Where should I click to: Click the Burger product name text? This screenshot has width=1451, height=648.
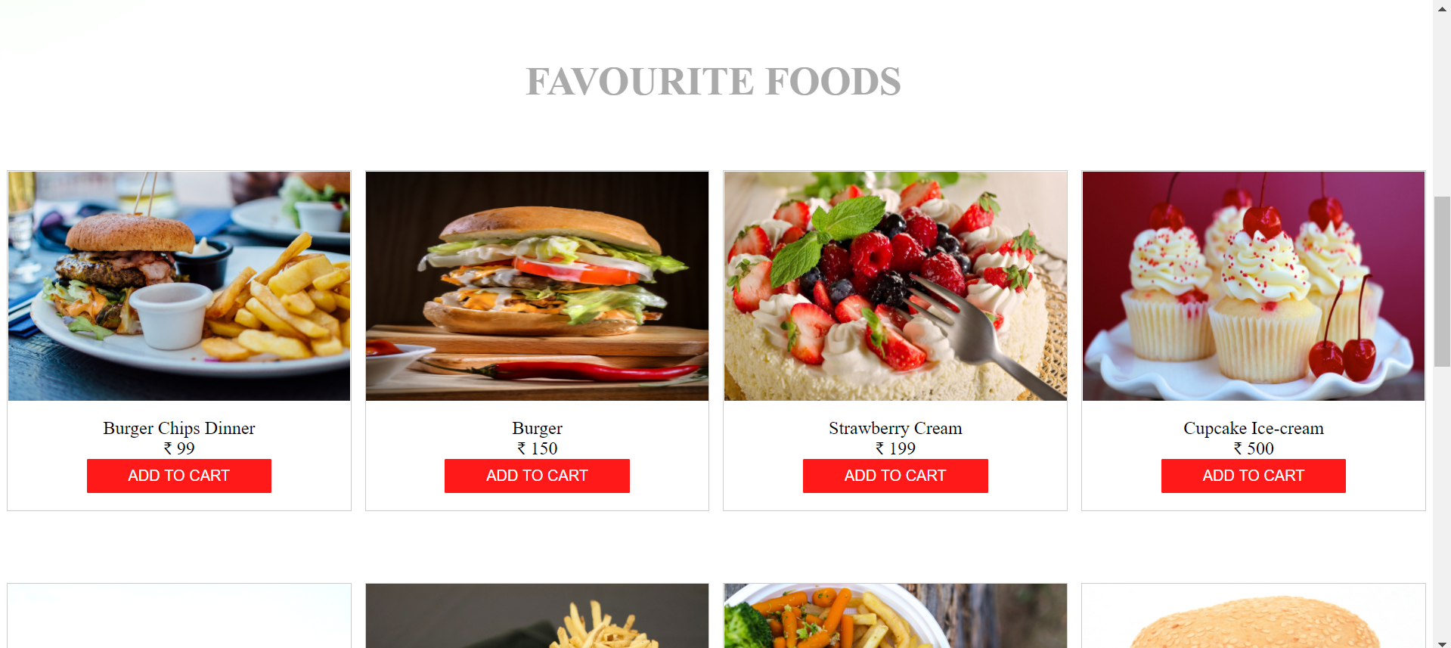[x=537, y=428]
